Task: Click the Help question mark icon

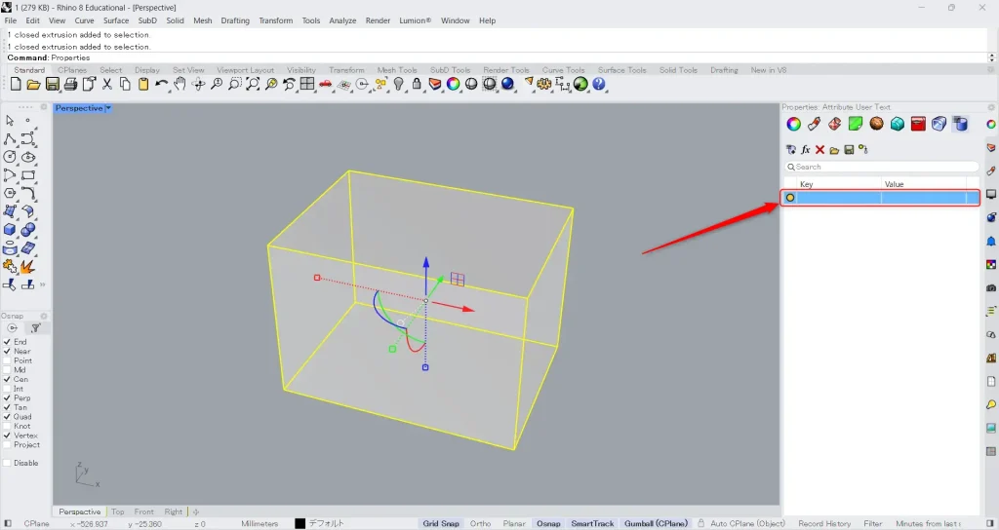Action: [599, 85]
